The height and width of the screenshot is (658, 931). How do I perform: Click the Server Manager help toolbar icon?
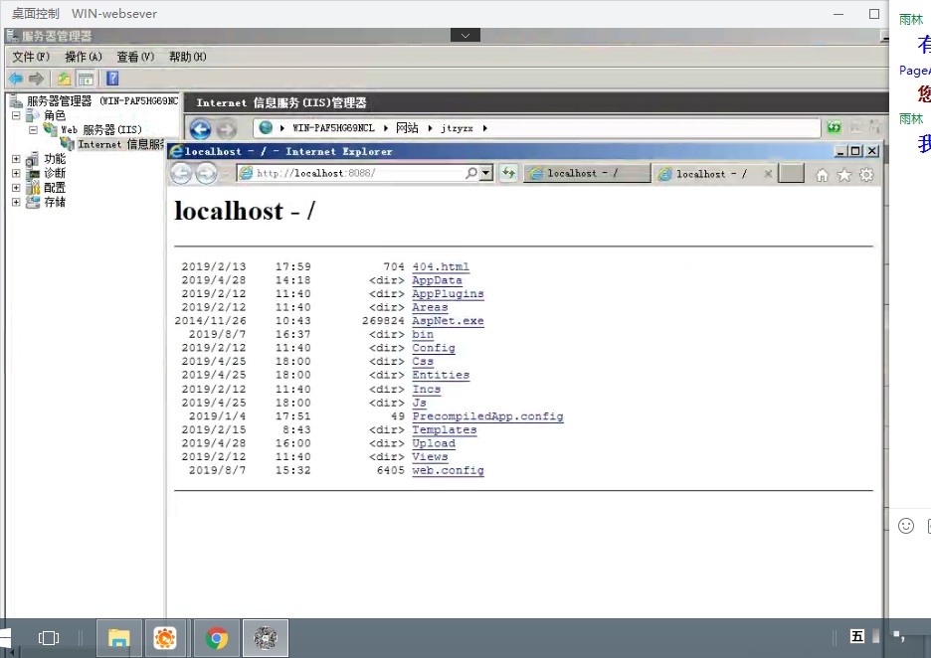coord(112,79)
